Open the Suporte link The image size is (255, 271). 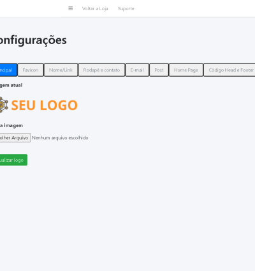126,8
